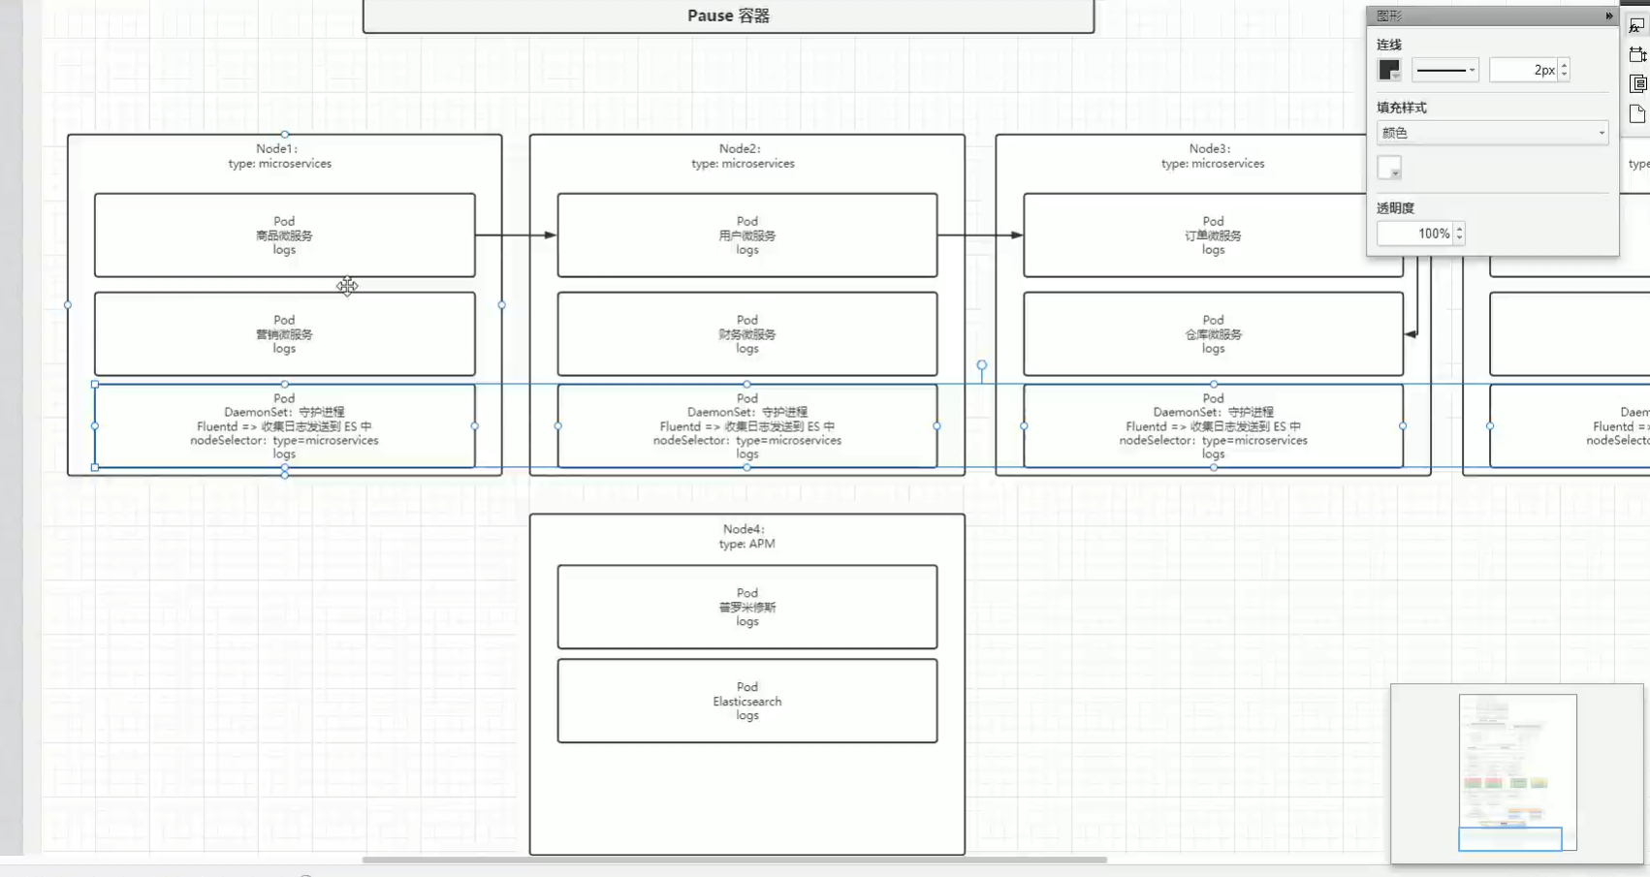The height and width of the screenshot is (877, 1650).
Task: Select the 订单微服务 Pod box
Action: [1214, 235]
